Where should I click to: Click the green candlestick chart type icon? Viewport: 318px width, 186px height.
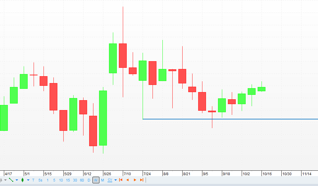[23, 180]
